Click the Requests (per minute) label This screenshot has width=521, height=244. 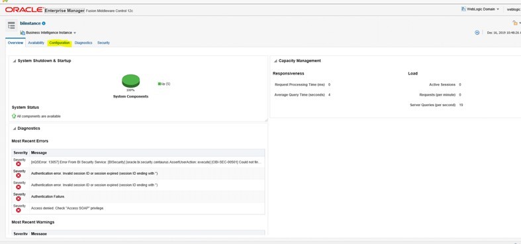coord(438,95)
